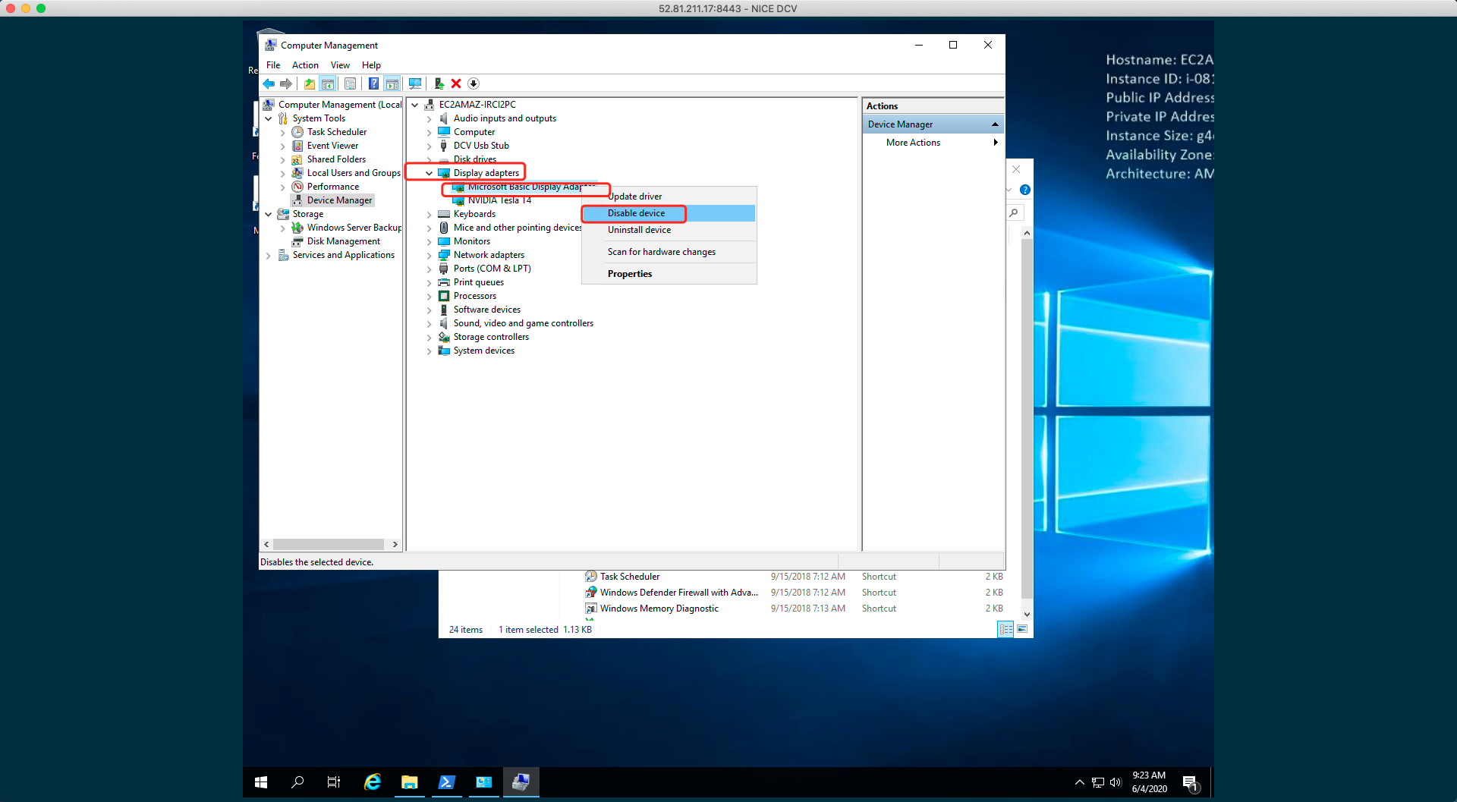Click the Back arrow in the toolbar
The width and height of the screenshot is (1457, 802).
pyautogui.click(x=269, y=83)
